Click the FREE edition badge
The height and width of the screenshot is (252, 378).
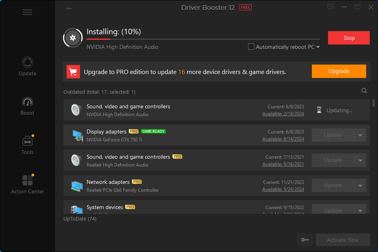click(245, 7)
